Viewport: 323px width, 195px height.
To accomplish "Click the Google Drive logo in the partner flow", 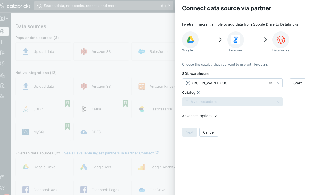I will pyautogui.click(x=190, y=40).
